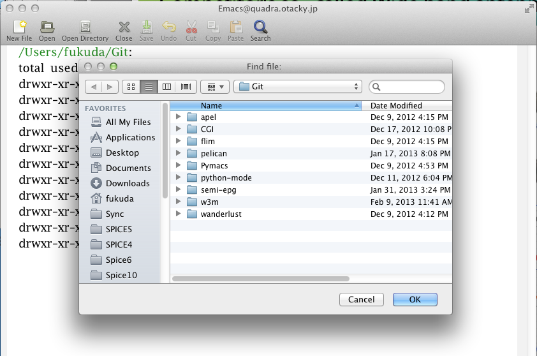Open the SPICE5 folder in sidebar

(112, 229)
